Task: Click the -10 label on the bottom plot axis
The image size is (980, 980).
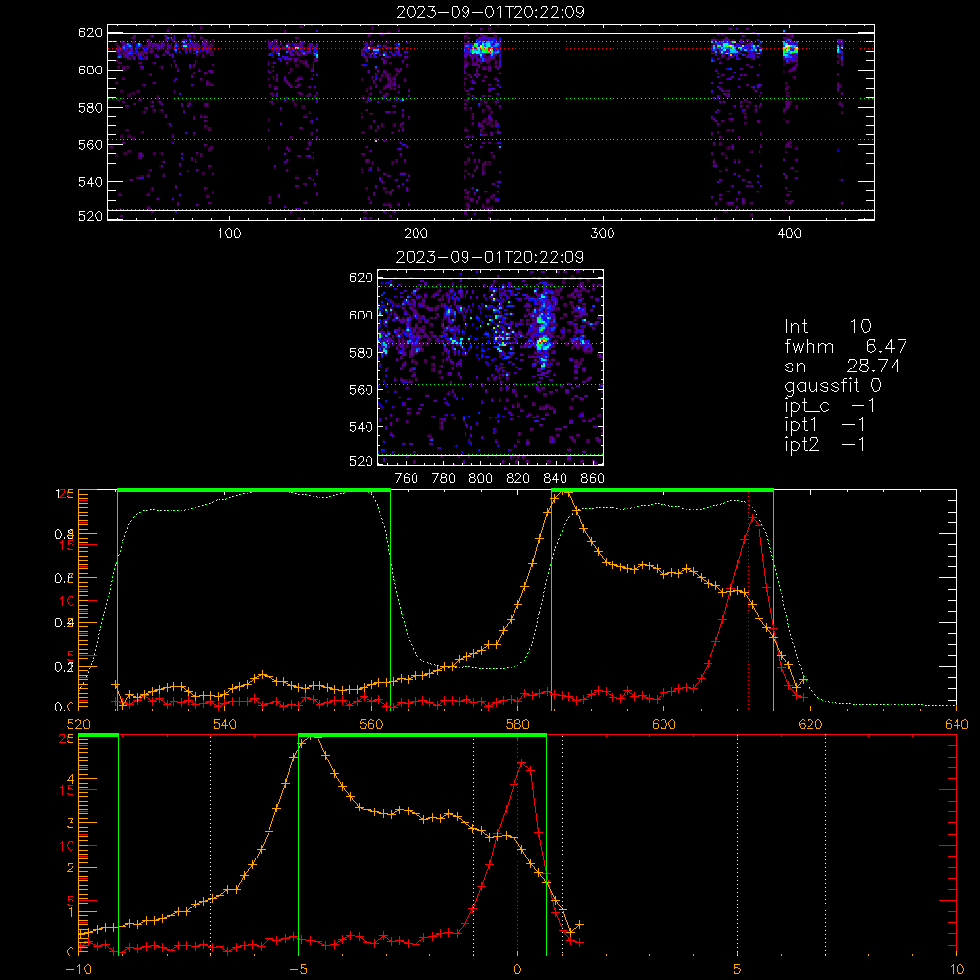Action: pos(78,970)
